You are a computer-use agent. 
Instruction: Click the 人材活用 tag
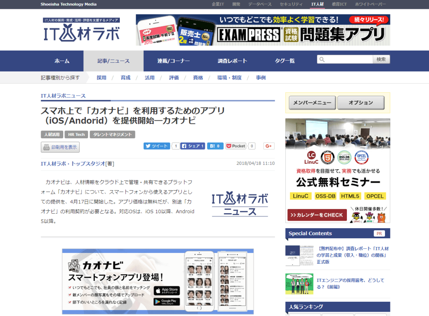pos(52,135)
